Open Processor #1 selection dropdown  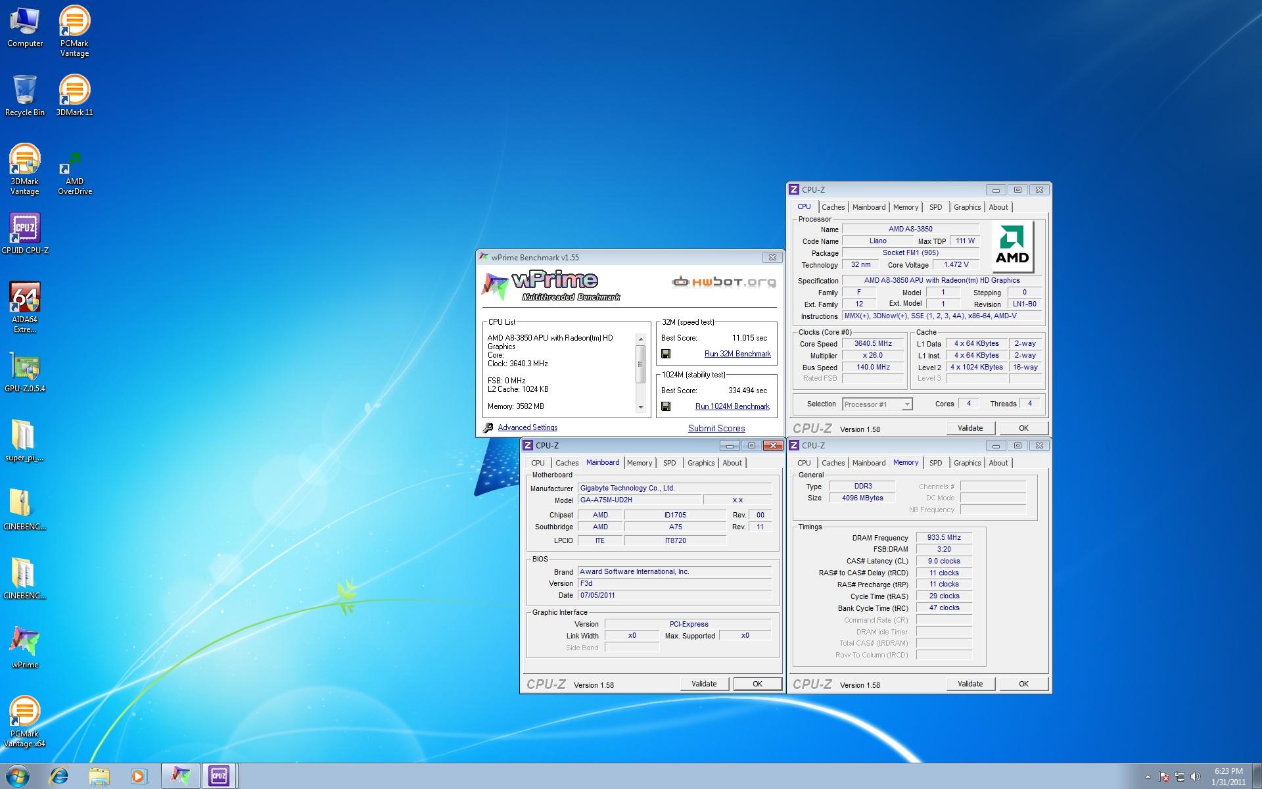[877, 404]
